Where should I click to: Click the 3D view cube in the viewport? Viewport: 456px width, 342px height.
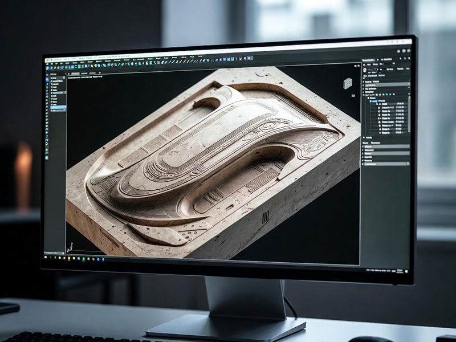tap(348, 84)
